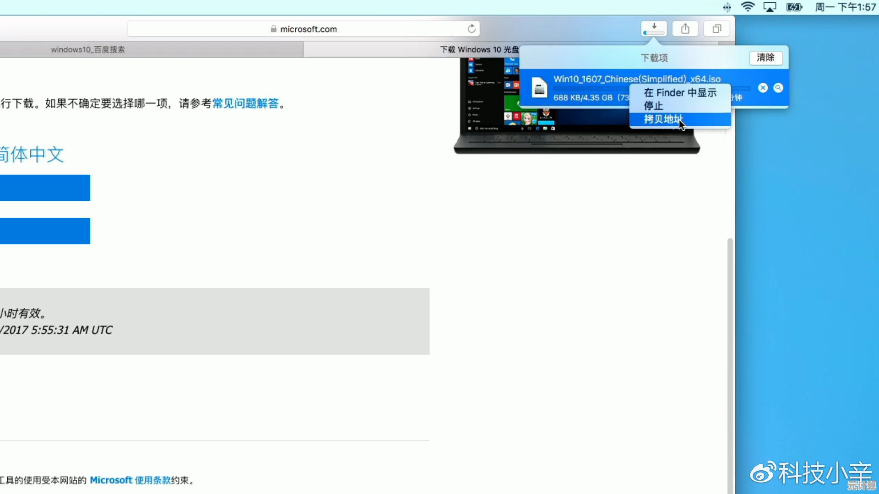
Task: Reload the page with refresh icon
Action: pos(472,29)
